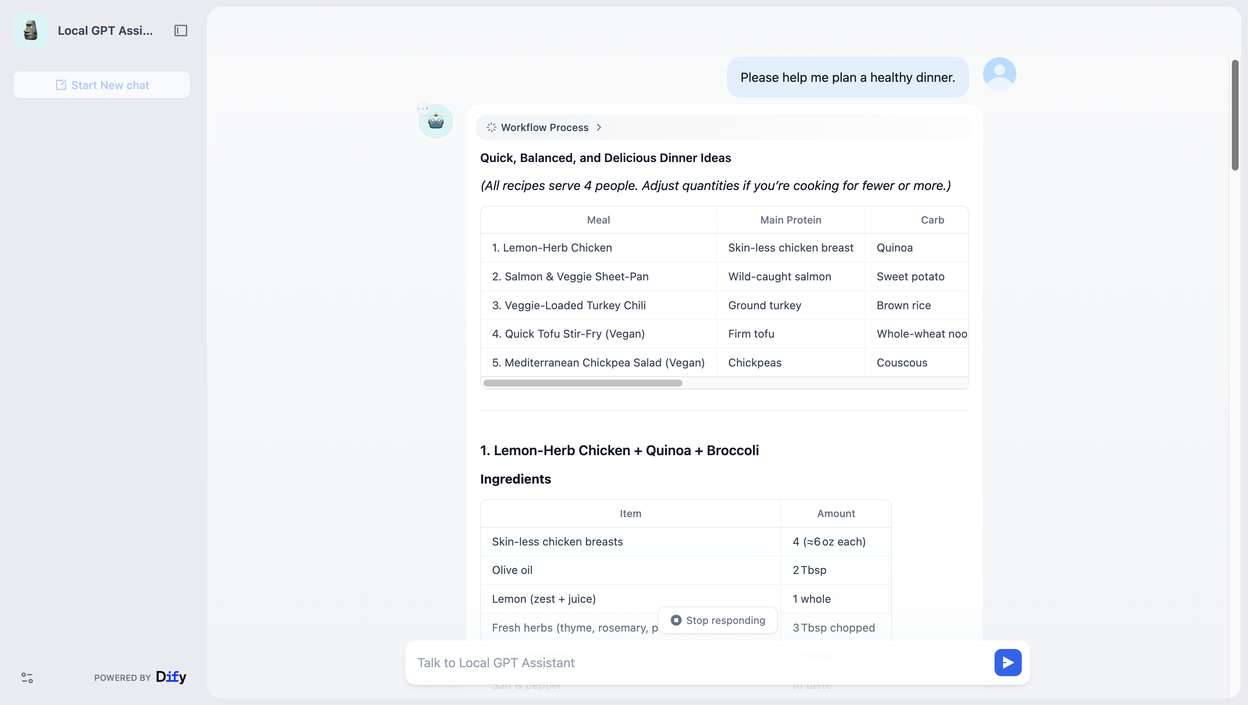Click the Moai app avatar icon

[x=31, y=31]
